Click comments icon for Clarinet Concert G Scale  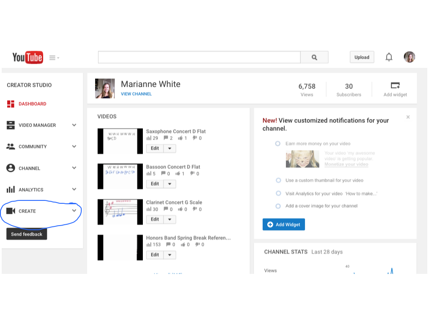click(166, 209)
